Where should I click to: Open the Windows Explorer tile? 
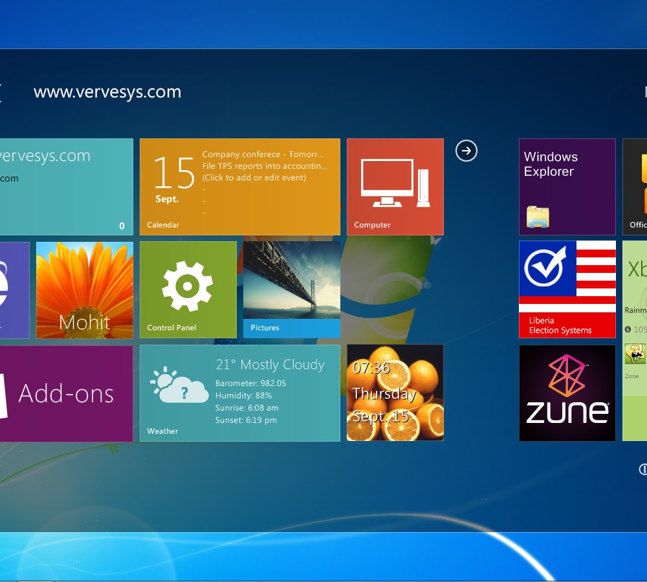click(567, 186)
